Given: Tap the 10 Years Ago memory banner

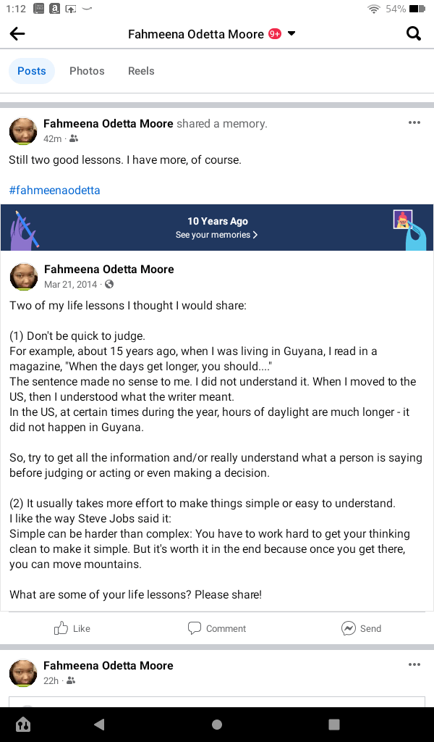Looking at the screenshot, I should 217,222.
